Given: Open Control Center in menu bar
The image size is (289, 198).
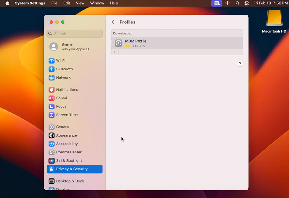Looking at the screenshot, I should [x=246, y=3].
